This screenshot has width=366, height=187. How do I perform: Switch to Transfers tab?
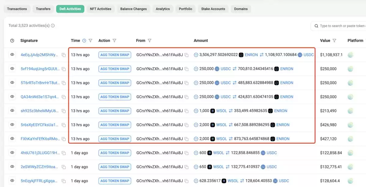pyautogui.click(x=43, y=9)
